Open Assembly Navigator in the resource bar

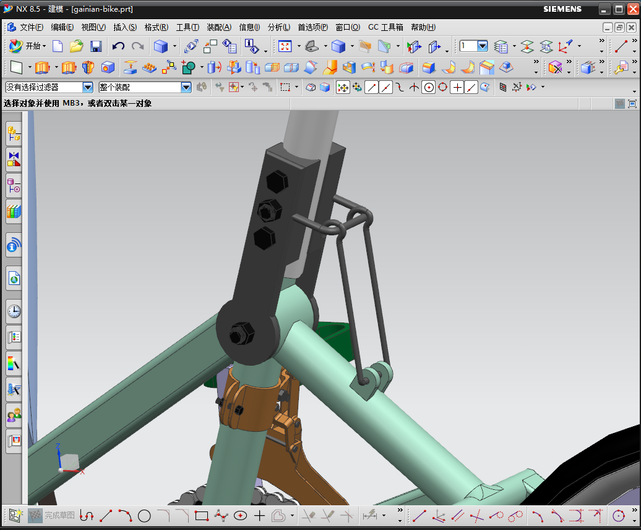click(x=14, y=134)
